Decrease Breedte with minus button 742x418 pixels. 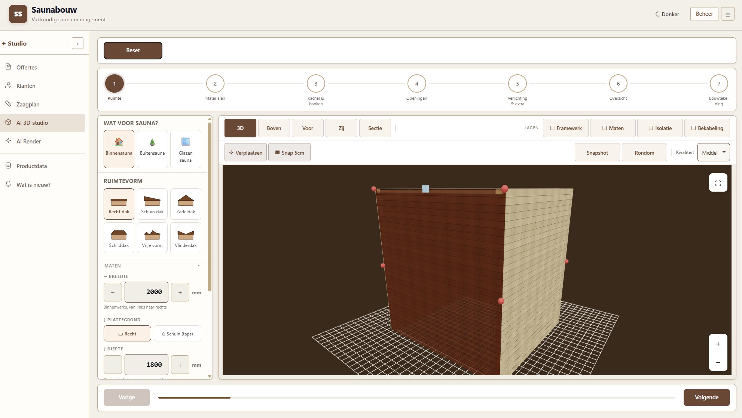click(x=113, y=292)
